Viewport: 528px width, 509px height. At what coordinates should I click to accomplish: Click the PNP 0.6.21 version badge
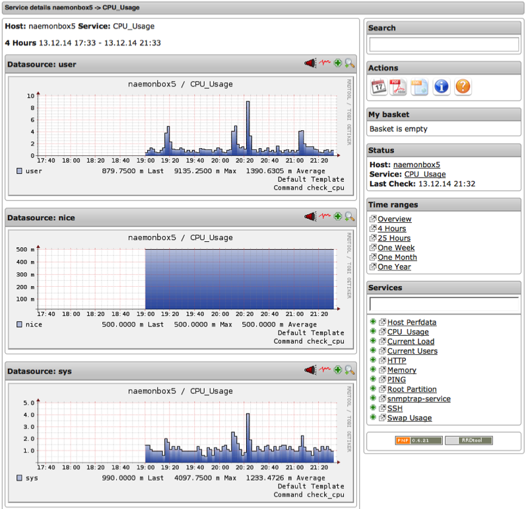(418, 440)
